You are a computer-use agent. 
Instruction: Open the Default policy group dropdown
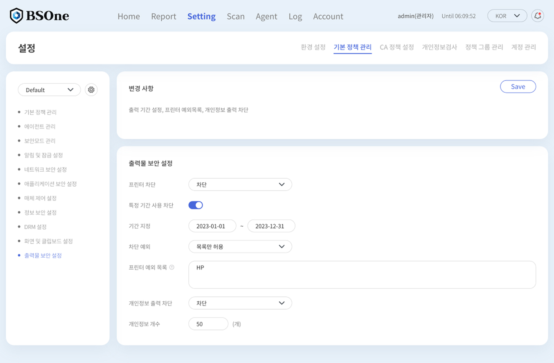[49, 90]
